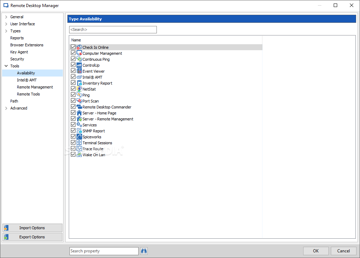Click the Spiceworks icon
This screenshot has width=360, height=258.
point(79,137)
